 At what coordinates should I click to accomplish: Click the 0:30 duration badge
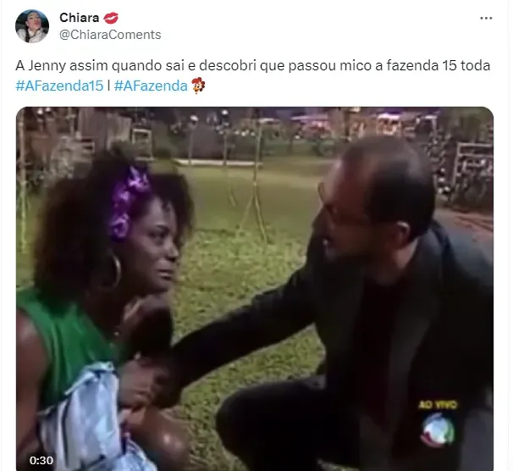point(41,461)
